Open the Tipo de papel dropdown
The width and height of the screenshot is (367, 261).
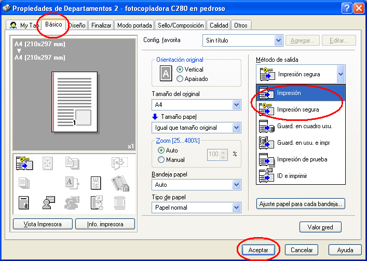tap(237, 208)
